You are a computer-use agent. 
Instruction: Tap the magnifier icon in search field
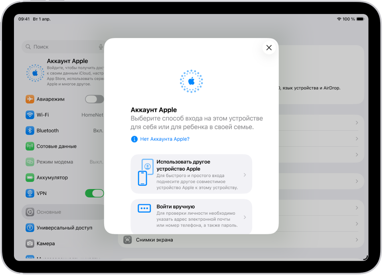28,47
